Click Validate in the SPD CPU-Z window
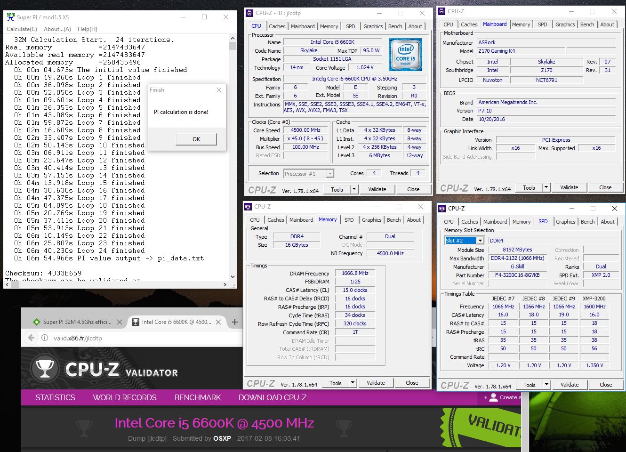The height and width of the screenshot is (452, 626). click(570, 385)
